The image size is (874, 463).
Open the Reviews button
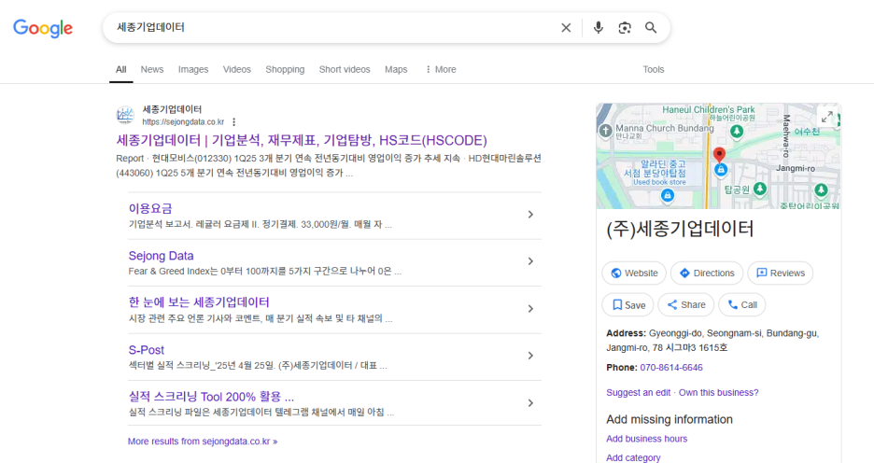coord(781,273)
